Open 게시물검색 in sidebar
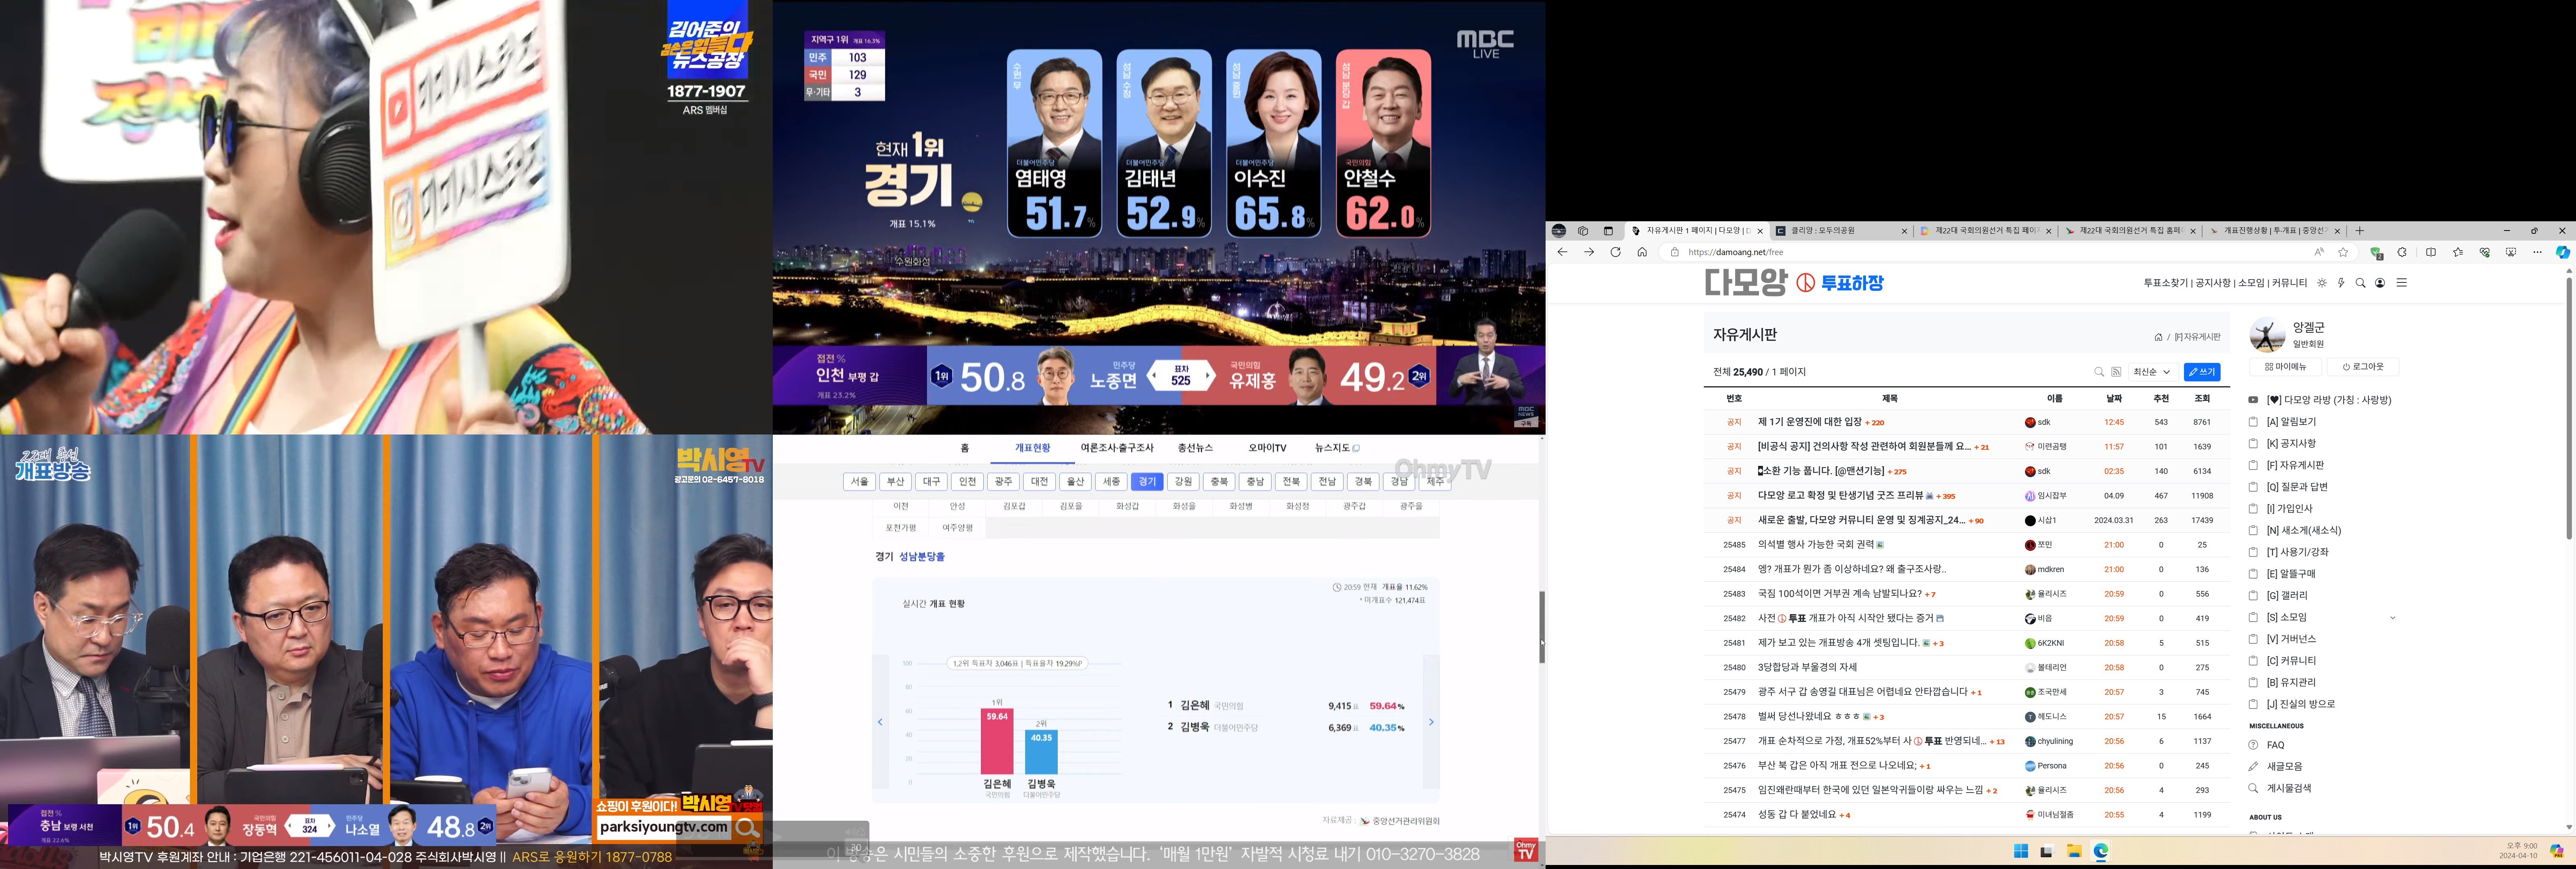The height and width of the screenshot is (869, 2576). [x=2289, y=788]
